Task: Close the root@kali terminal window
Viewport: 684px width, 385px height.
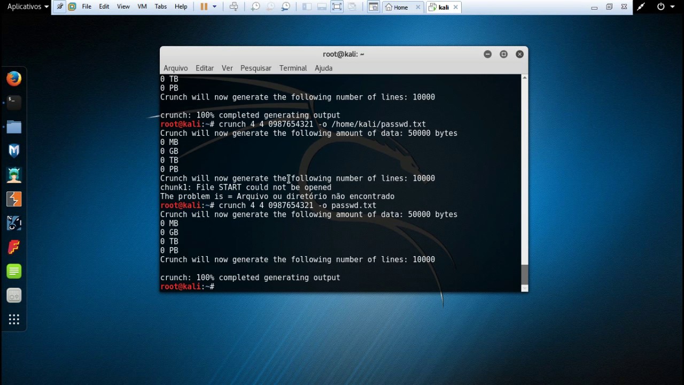Action: click(x=519, y=54)
